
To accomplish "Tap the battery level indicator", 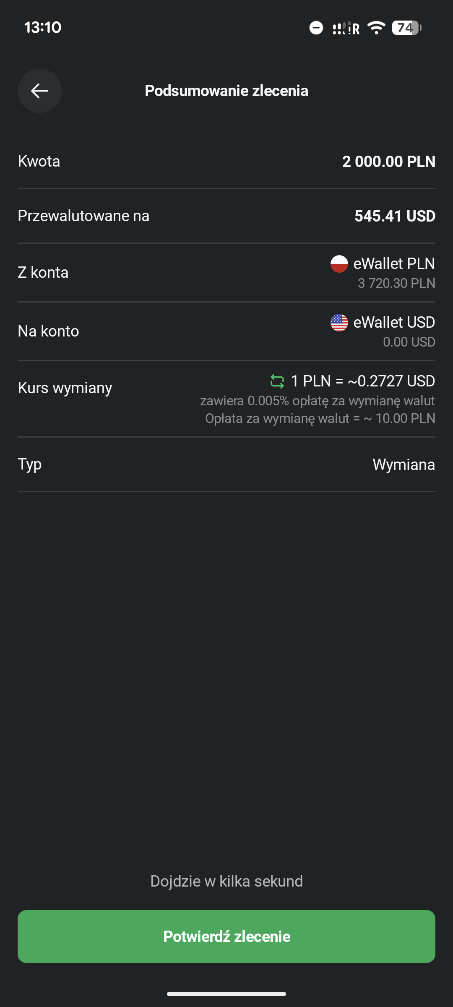I will (x=406, y=28).
